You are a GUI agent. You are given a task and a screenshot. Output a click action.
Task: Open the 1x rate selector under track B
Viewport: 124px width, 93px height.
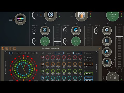pos(42,67)
